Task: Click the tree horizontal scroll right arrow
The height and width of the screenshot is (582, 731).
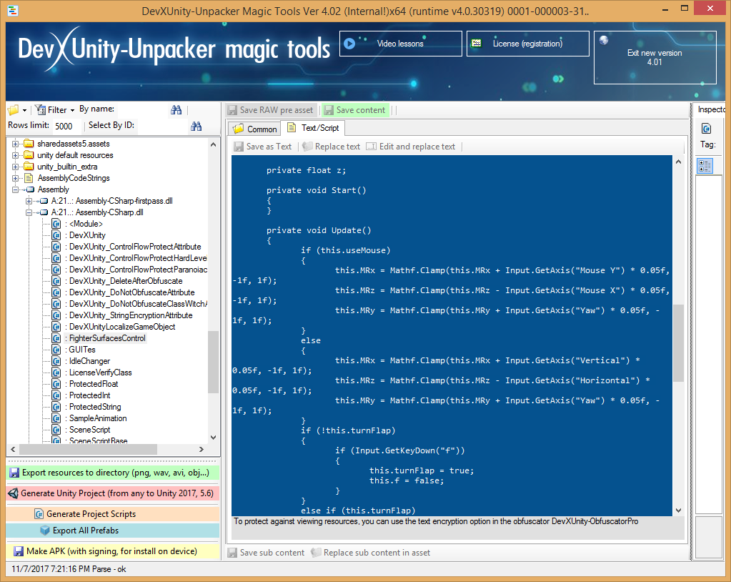Action: click(x=202, y=449)
